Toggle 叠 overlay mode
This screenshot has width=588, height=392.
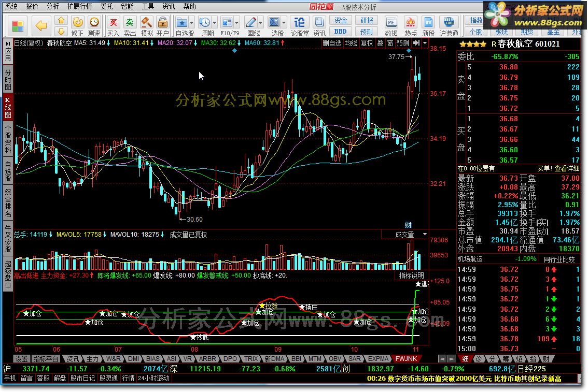click(380, 43)
